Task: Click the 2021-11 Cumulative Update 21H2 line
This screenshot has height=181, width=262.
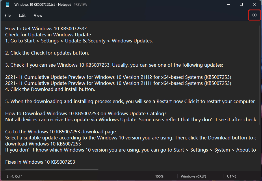Action: (118, 77)
